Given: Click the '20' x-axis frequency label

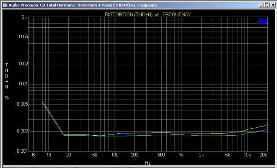Looking at the screenshot, I should tap(68, 155).
